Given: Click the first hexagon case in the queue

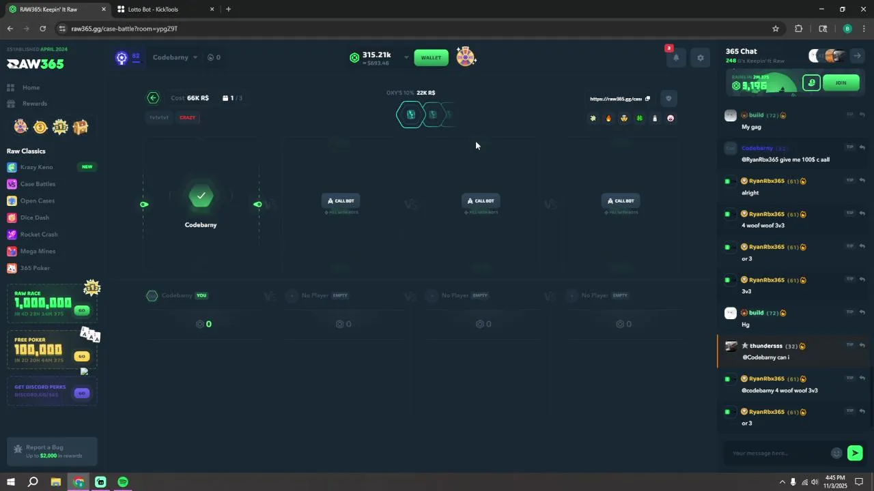Looking at the screenshot, I should (x=411, y=115).
